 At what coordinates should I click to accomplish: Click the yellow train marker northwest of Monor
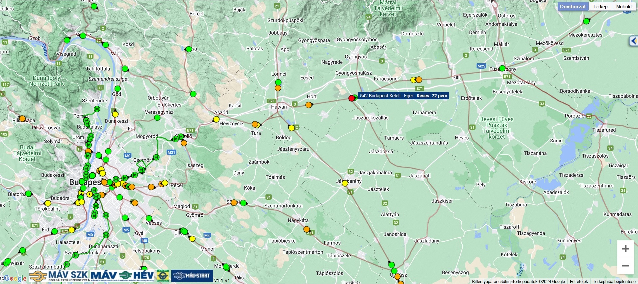192,238
